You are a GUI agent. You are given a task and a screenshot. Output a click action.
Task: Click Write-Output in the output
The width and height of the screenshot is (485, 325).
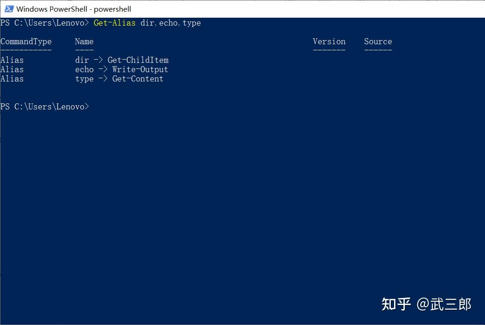[x=140, y=69]
